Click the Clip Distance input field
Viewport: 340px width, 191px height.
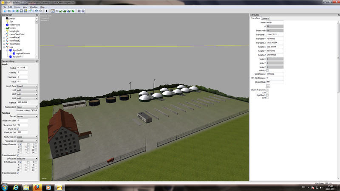coord(275,74)
